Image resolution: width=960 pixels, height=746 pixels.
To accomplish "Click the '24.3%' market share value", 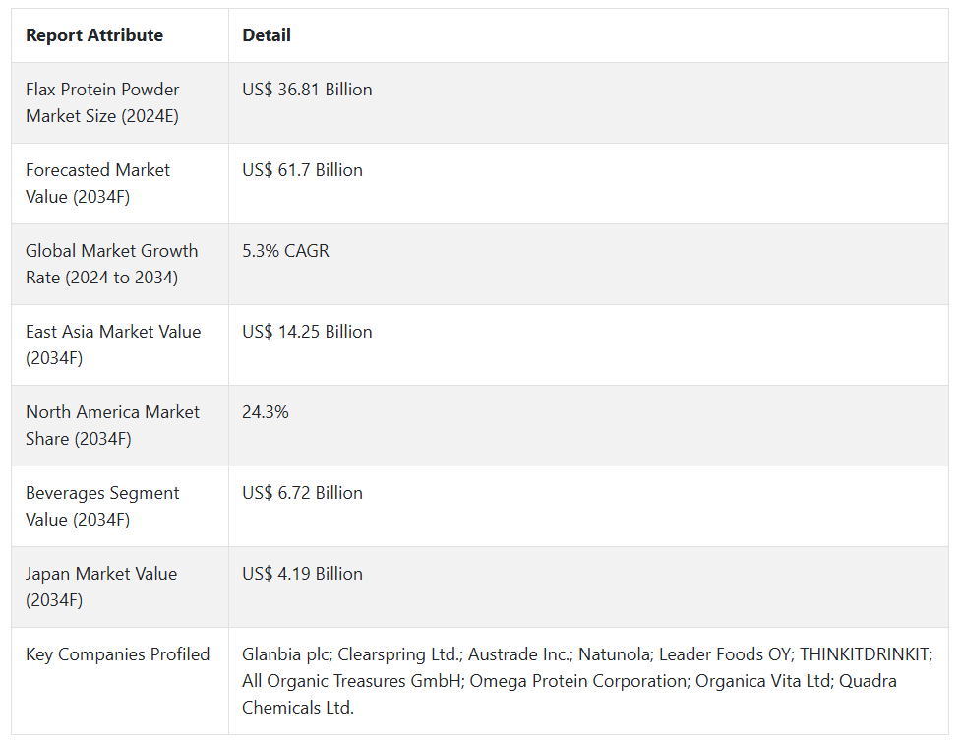I will coord(266,412).
